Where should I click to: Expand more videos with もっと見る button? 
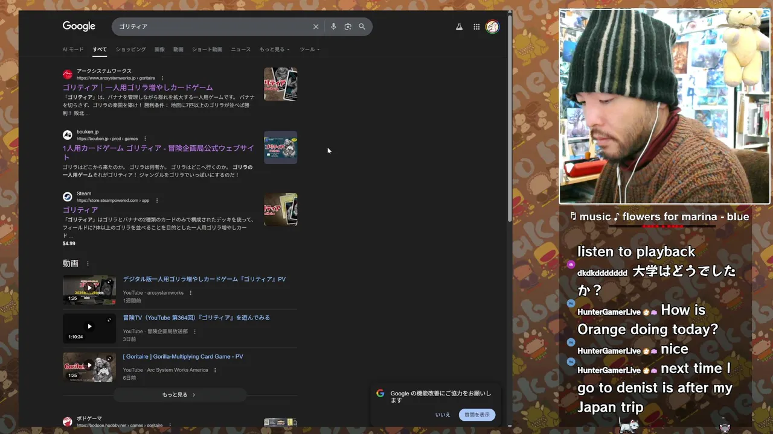click(x=179, y=395)
